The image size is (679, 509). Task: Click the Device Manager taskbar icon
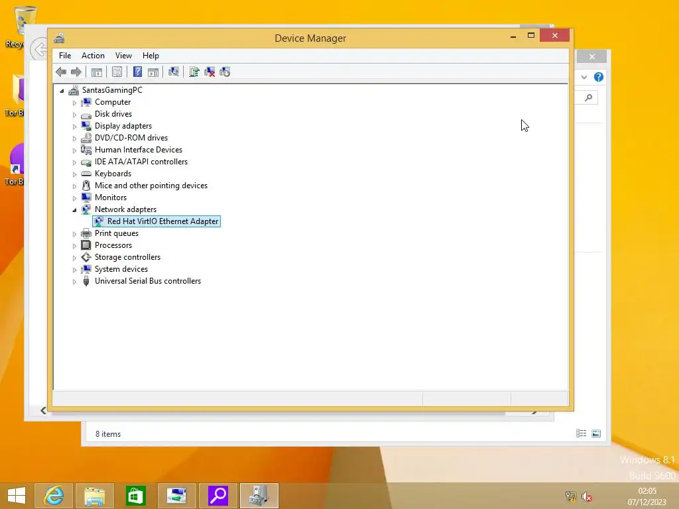coord(259,496)
